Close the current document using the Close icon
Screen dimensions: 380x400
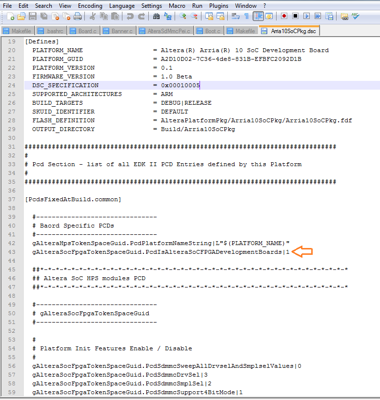pos(56,17)
